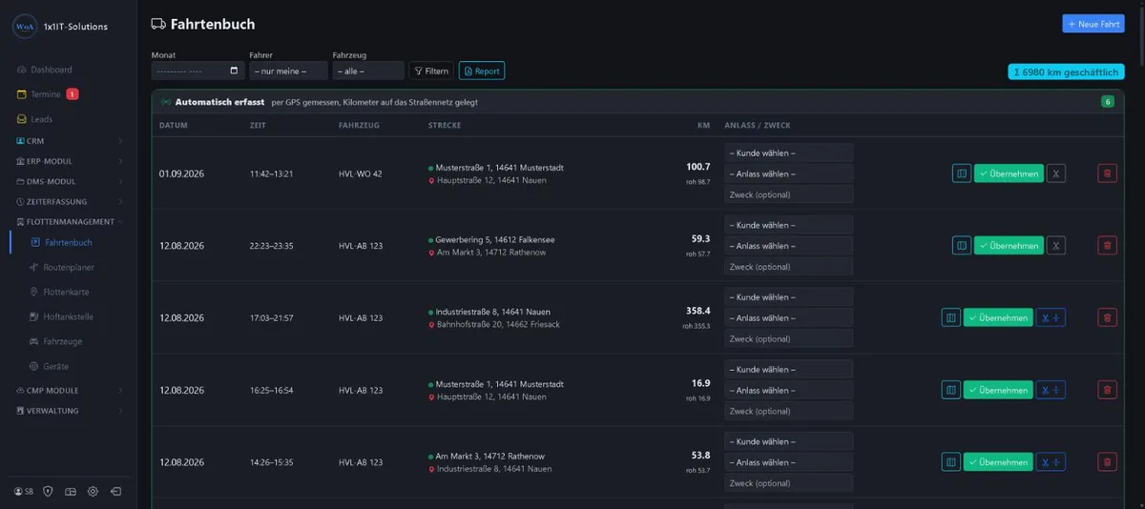Show map for the 14:26–15:35 trip
Screen dimensions: 1145x509
pyautogui.click(x=951, y=461)
